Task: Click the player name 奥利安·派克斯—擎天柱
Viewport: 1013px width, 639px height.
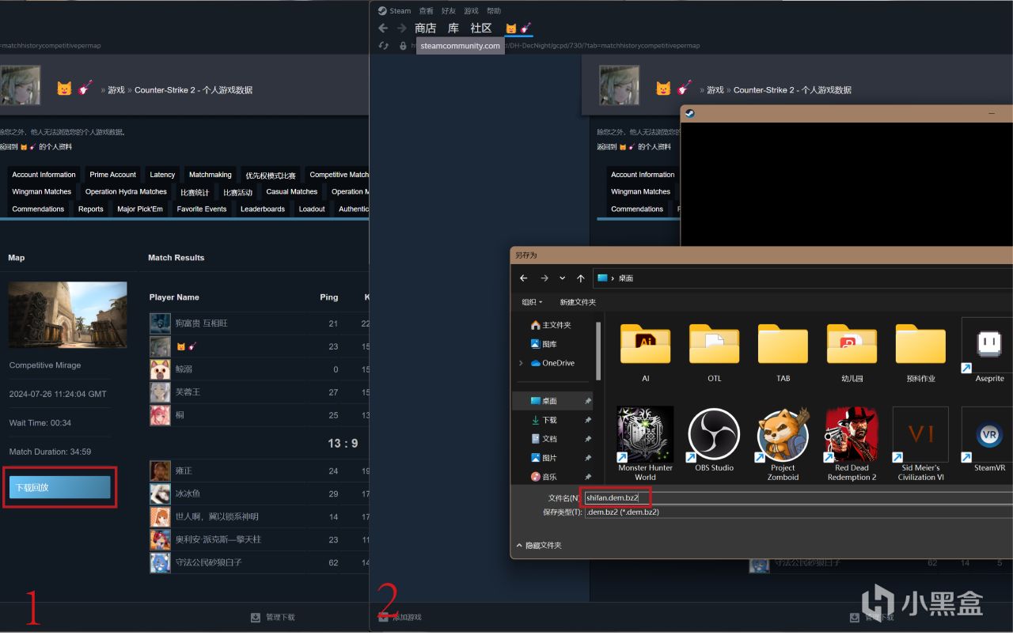Action: pos(218,539)
